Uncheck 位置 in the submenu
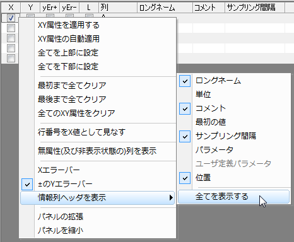The image size is (294, 242). point(234,178)
